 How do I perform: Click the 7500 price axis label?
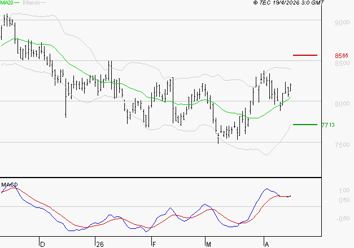(x=342, y=145)
